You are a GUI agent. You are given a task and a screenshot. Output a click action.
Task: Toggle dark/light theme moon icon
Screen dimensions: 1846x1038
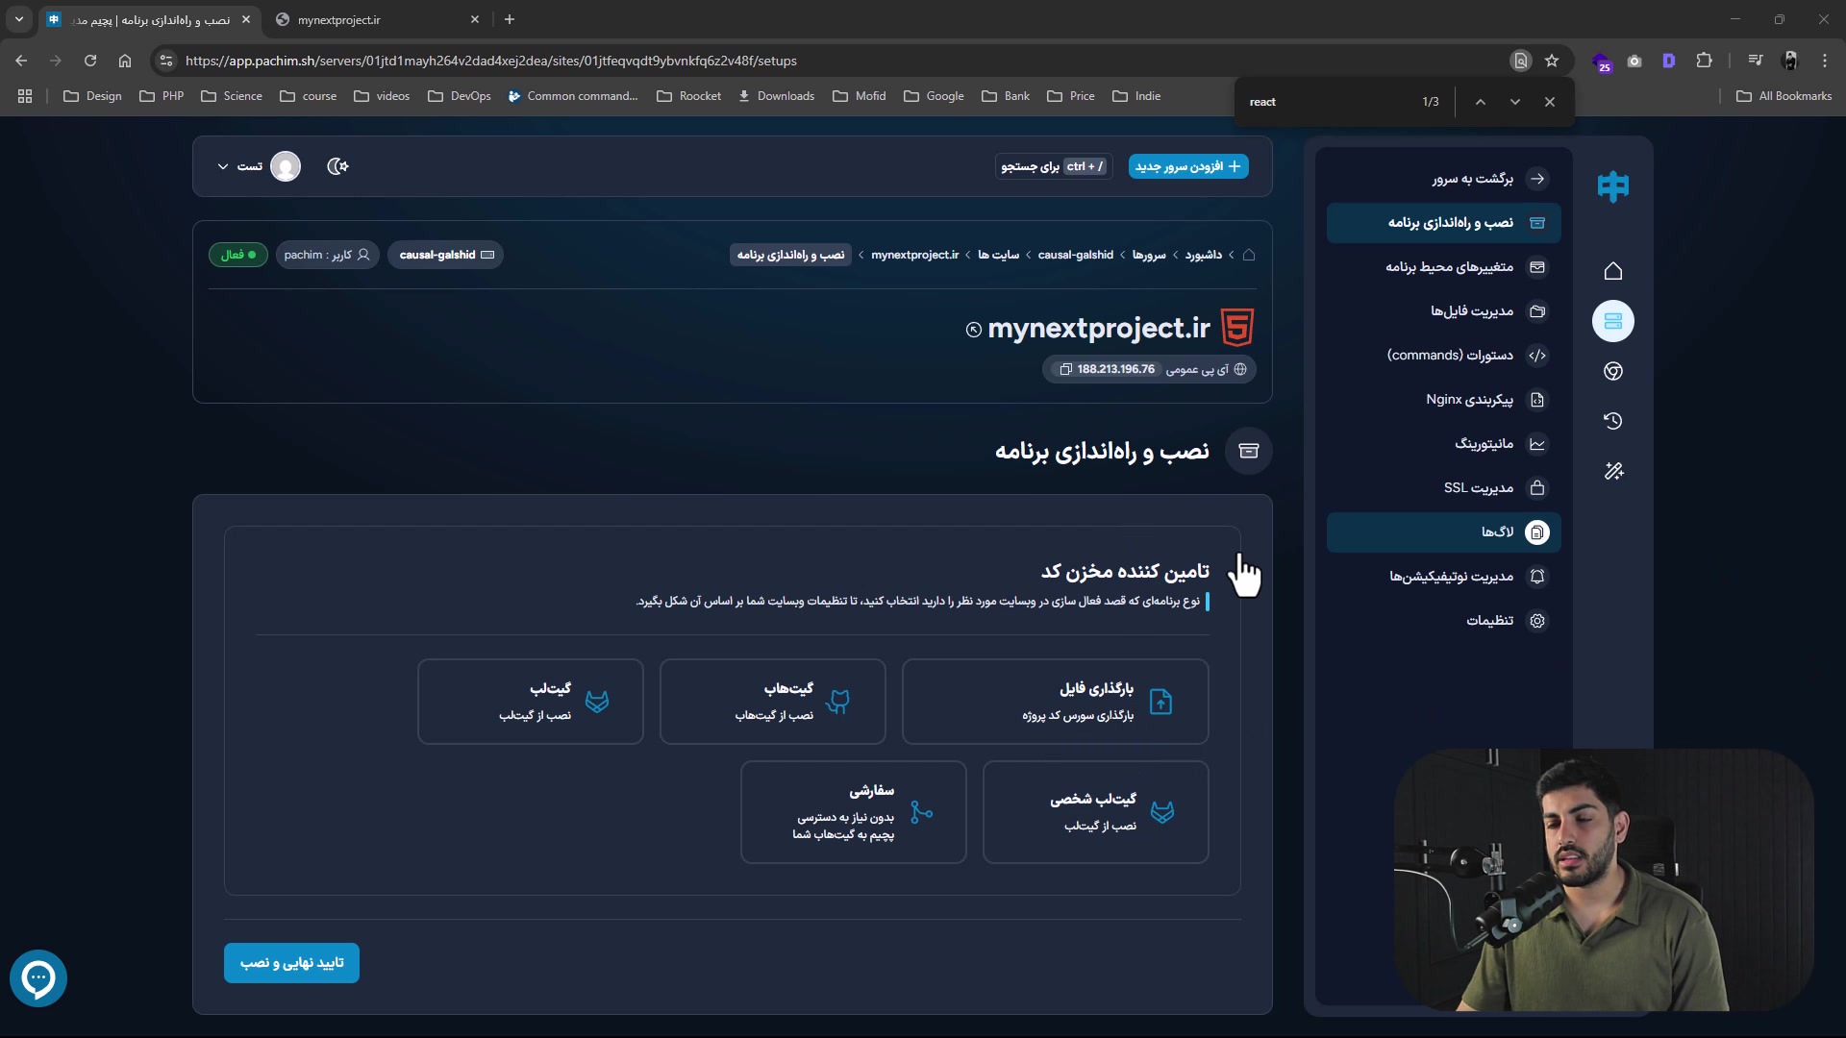[x=337, y=166]
